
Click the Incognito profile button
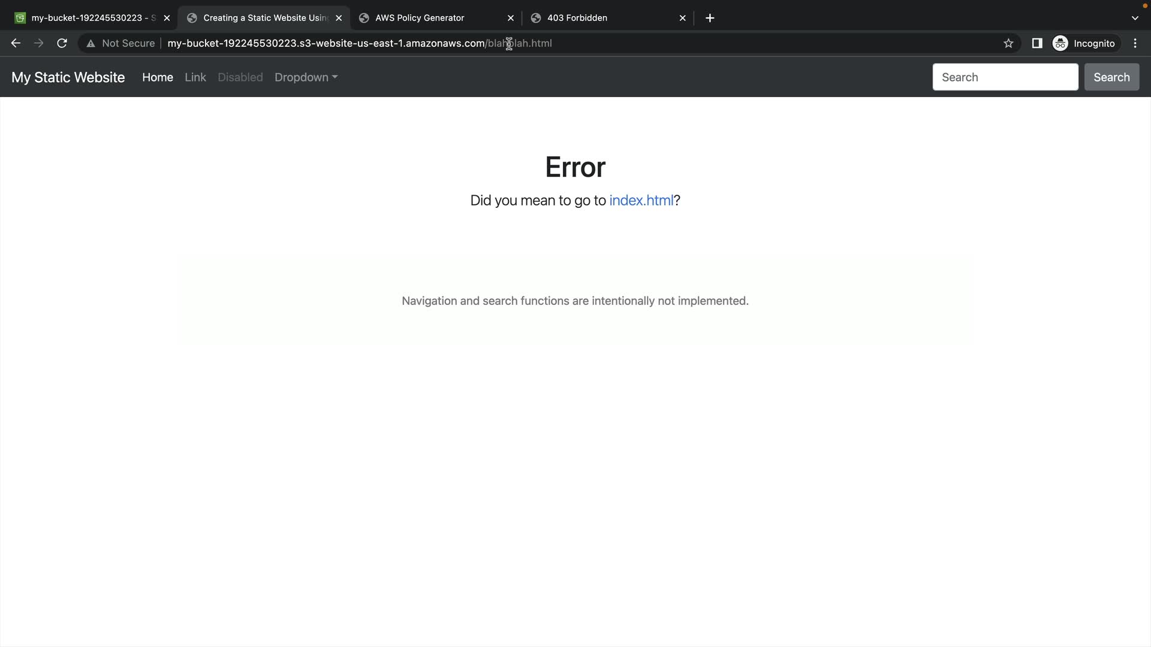coord(1084,43)
